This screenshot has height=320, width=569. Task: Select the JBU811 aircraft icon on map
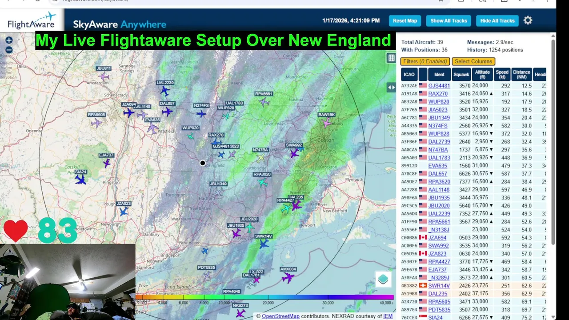tap(104, 76)
